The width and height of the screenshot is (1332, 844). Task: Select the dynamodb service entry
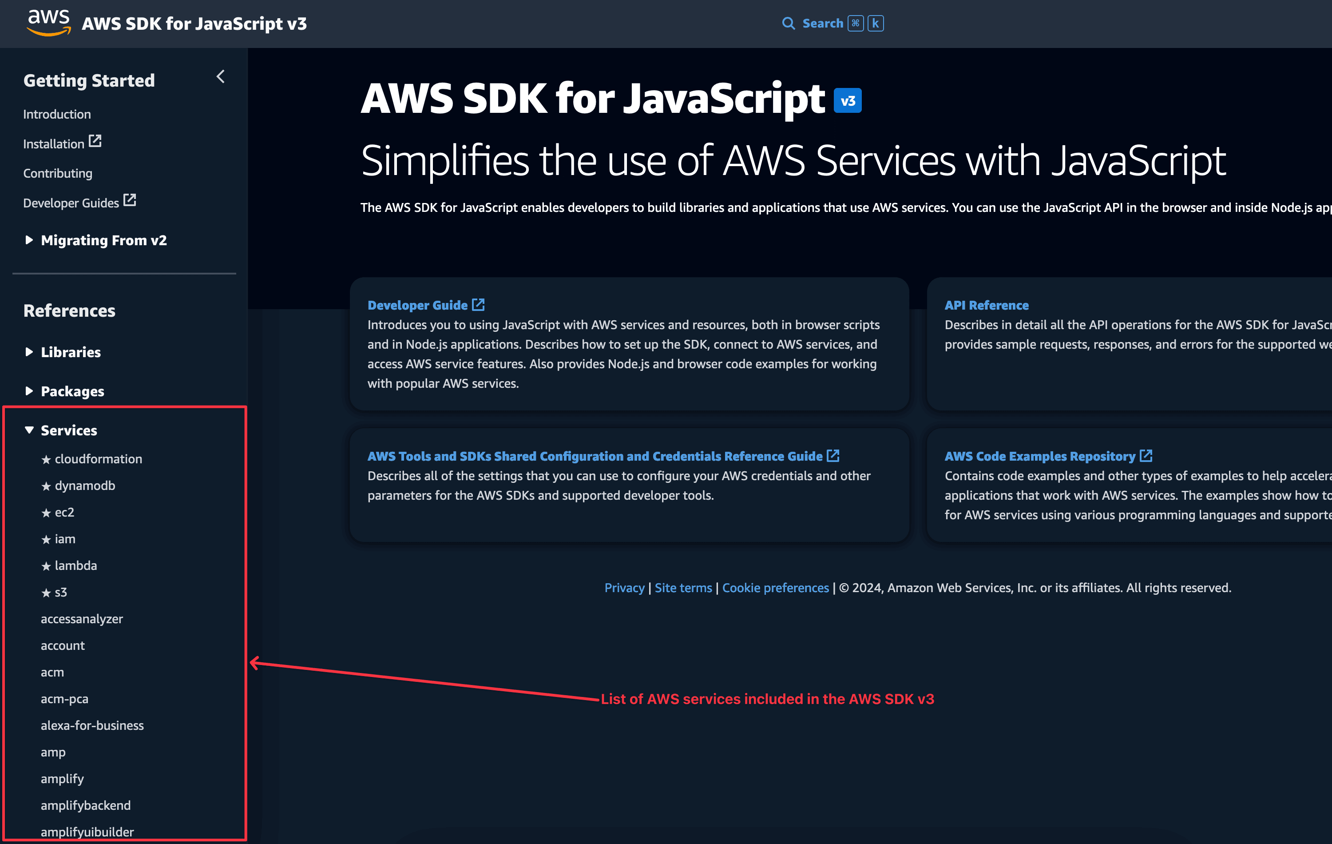(85, 486)
